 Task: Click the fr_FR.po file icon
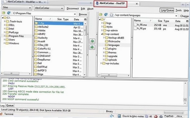click(135, 29)
